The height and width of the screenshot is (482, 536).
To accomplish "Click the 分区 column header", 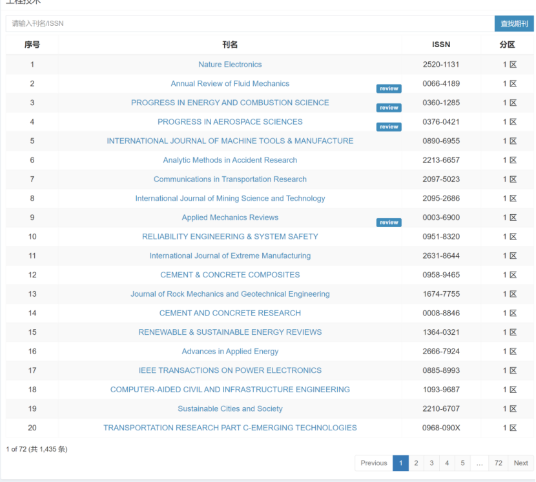I will click(507, 45).
